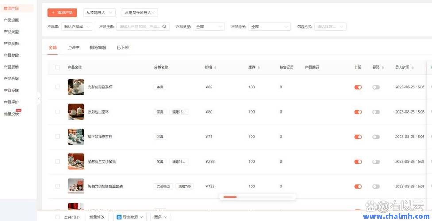The height and width of the screenshot is (221, 432).
Task: Open 产品分类 in the sidebar
Action: point(12,79)
